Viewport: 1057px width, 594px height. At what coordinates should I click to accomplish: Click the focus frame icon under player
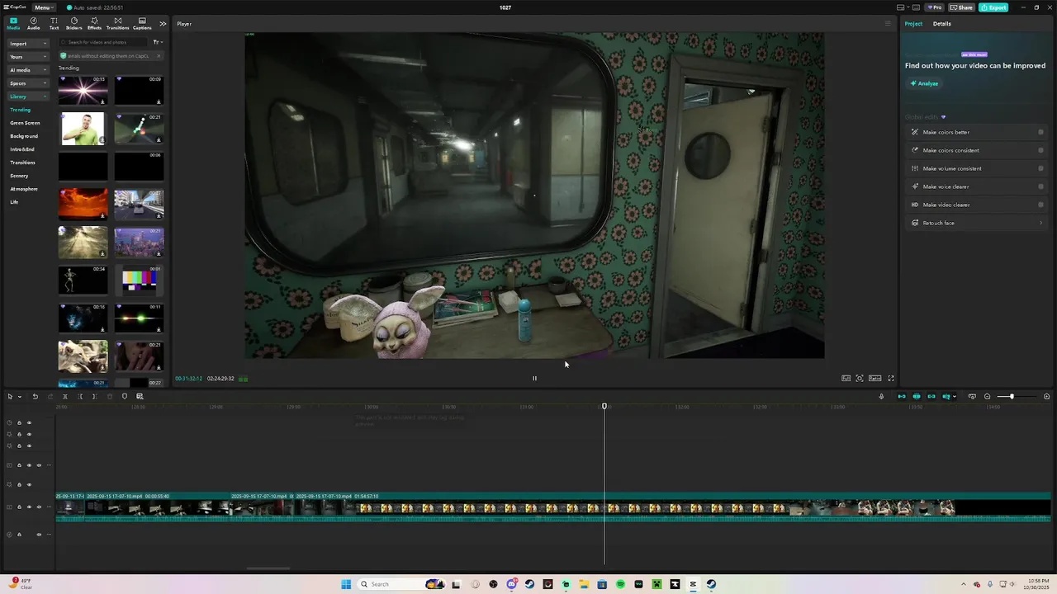[x=860, y=379]
